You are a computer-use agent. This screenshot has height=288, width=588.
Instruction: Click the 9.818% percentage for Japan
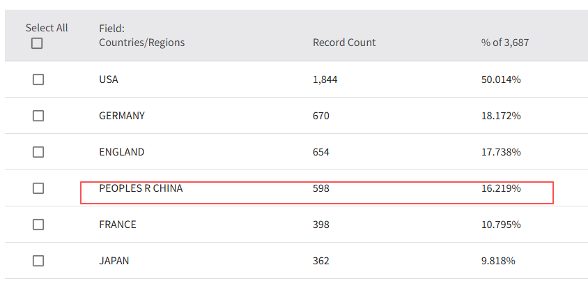tap(498, 261)
